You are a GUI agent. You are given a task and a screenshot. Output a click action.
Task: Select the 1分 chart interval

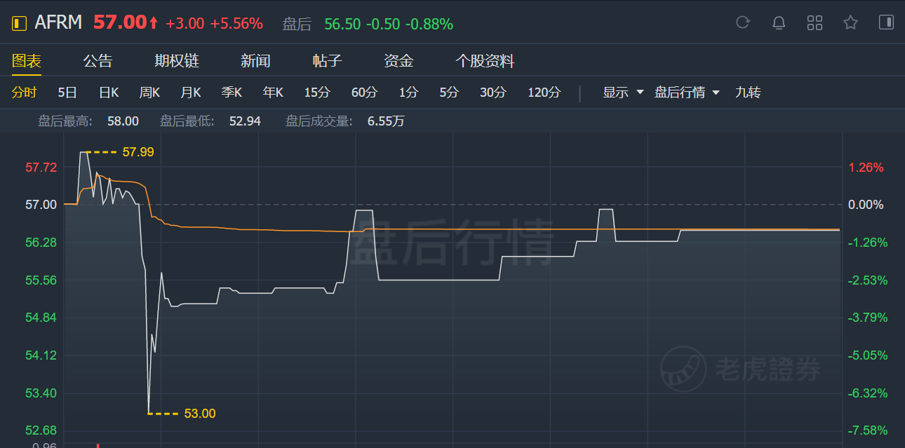[408, 93]
